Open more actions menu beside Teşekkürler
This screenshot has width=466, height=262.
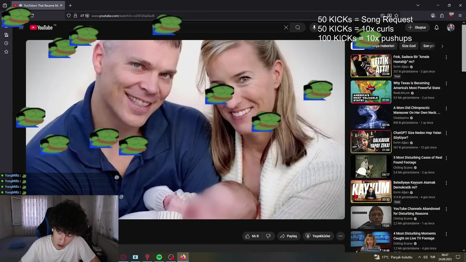coord(340,236)
